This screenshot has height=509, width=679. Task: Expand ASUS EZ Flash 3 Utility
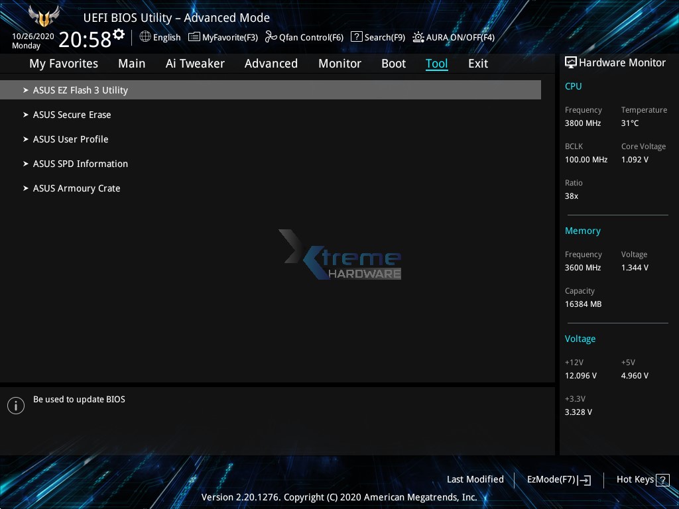coord(80,90)
